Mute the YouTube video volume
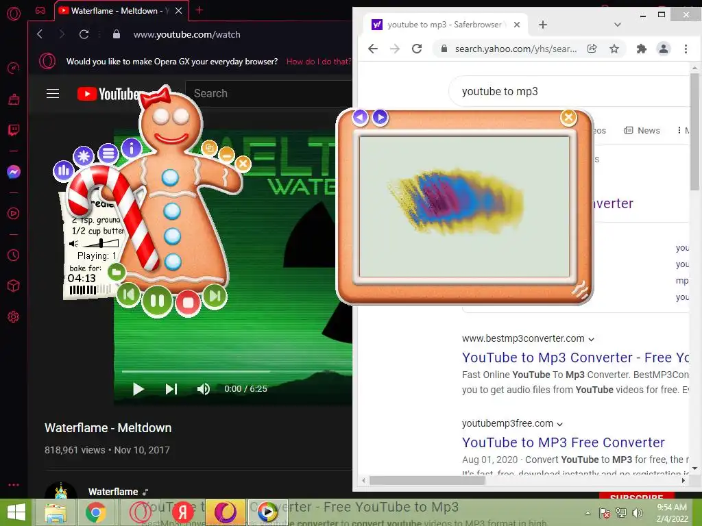This screenshot has height=526, width=702. [x=203, y=389]
